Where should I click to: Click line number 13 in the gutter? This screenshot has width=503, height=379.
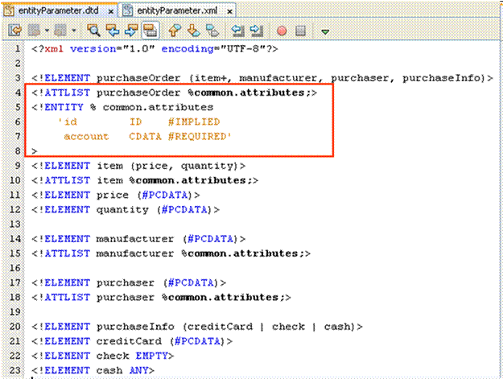click(x=14, y=225)
